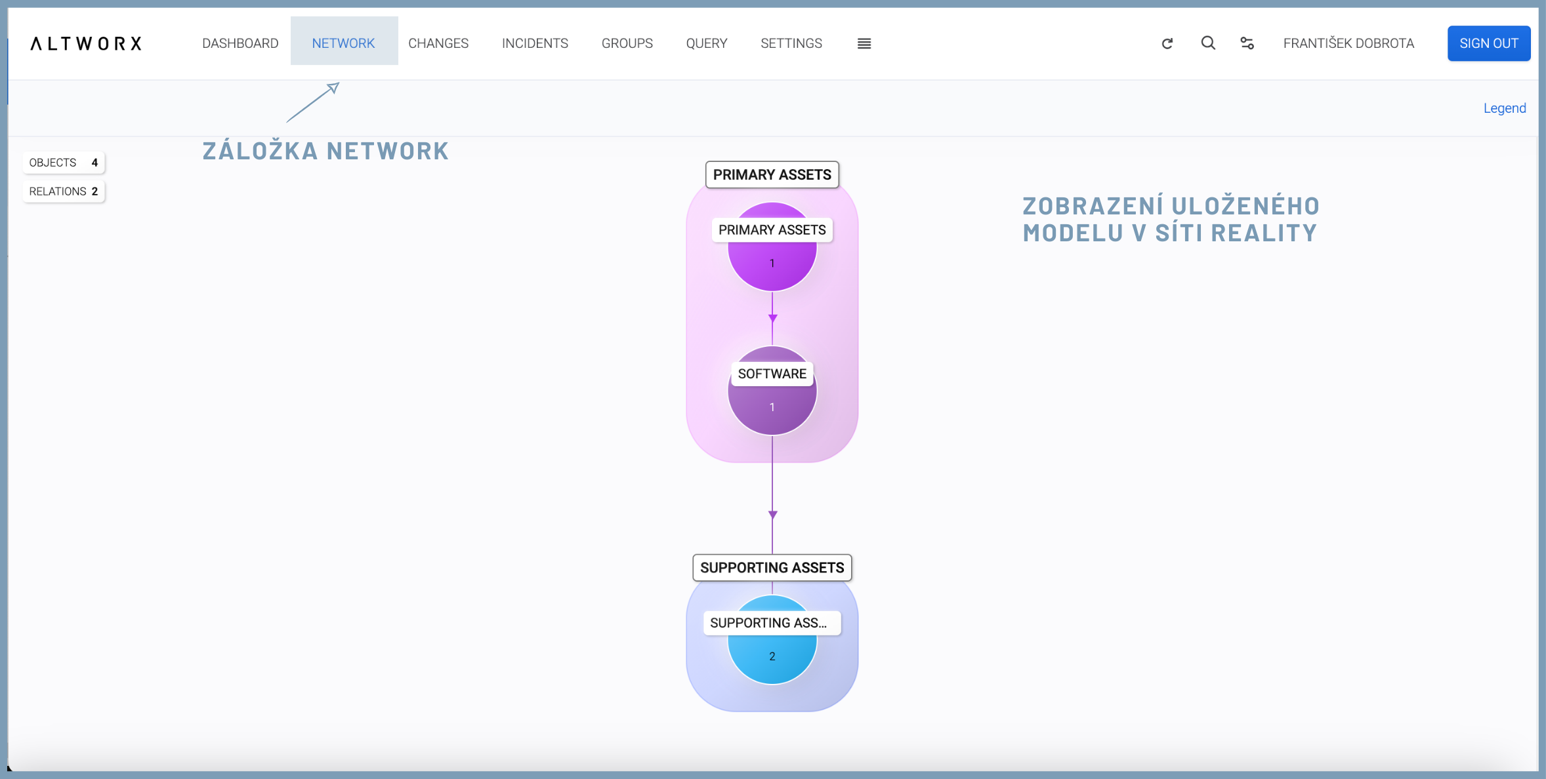Open the Settings tab
Image resolution: width=1546 pixels, height=779 pixels.
point(791,43)
